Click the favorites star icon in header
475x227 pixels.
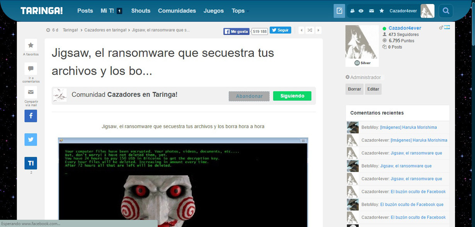pyautogui.click(x=382, y=11)
